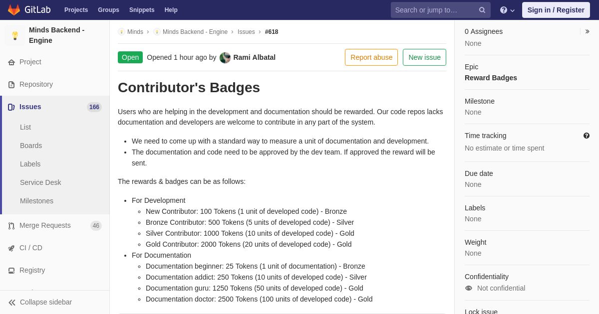Click the New issue button
The image size is (599, 314).
tap(424, 57)
